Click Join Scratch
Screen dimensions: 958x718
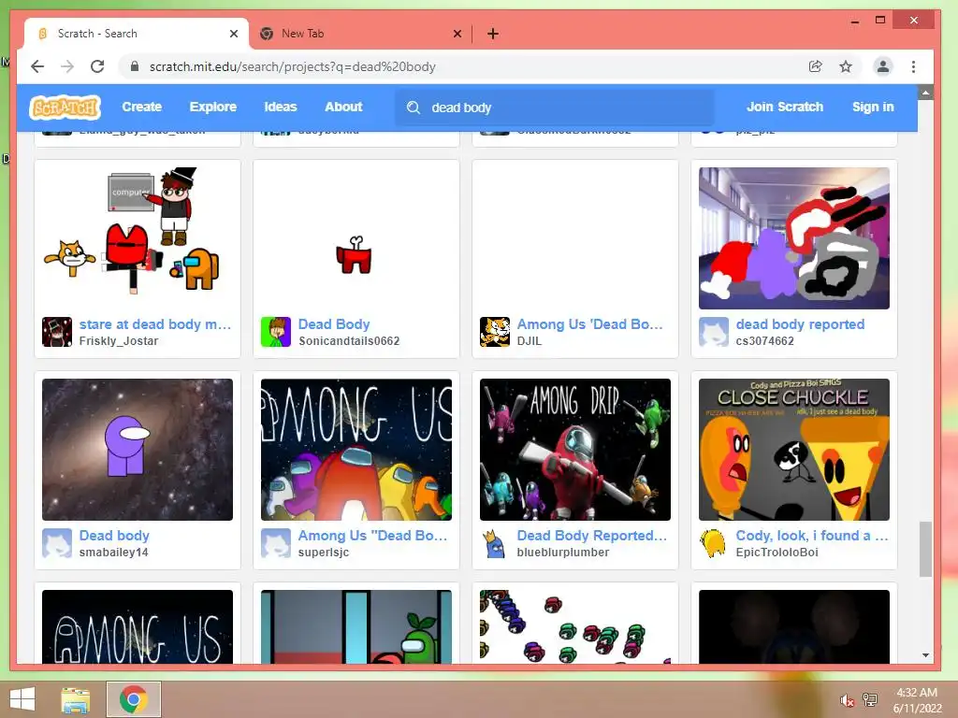click(785, 107)
